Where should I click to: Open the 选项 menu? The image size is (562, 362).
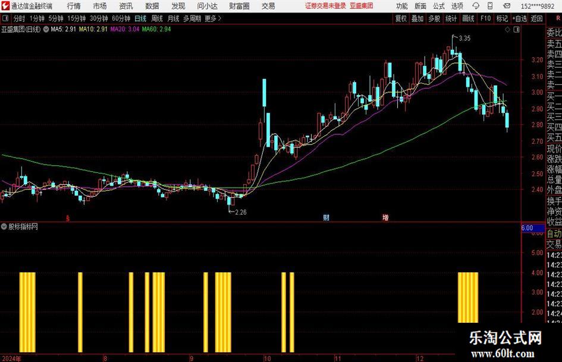457,6
